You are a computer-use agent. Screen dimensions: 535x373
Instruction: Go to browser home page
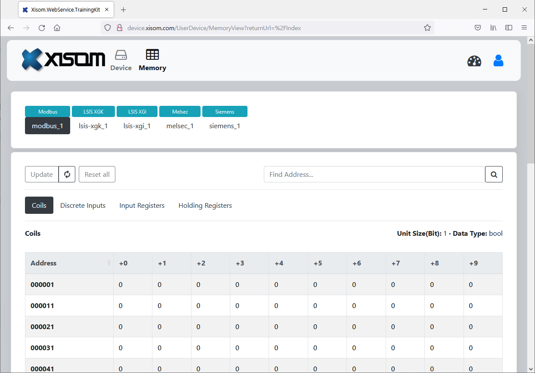(57, 28)
